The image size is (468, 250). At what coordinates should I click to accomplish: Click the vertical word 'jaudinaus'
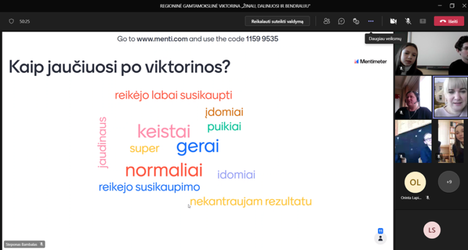(102, 143)
